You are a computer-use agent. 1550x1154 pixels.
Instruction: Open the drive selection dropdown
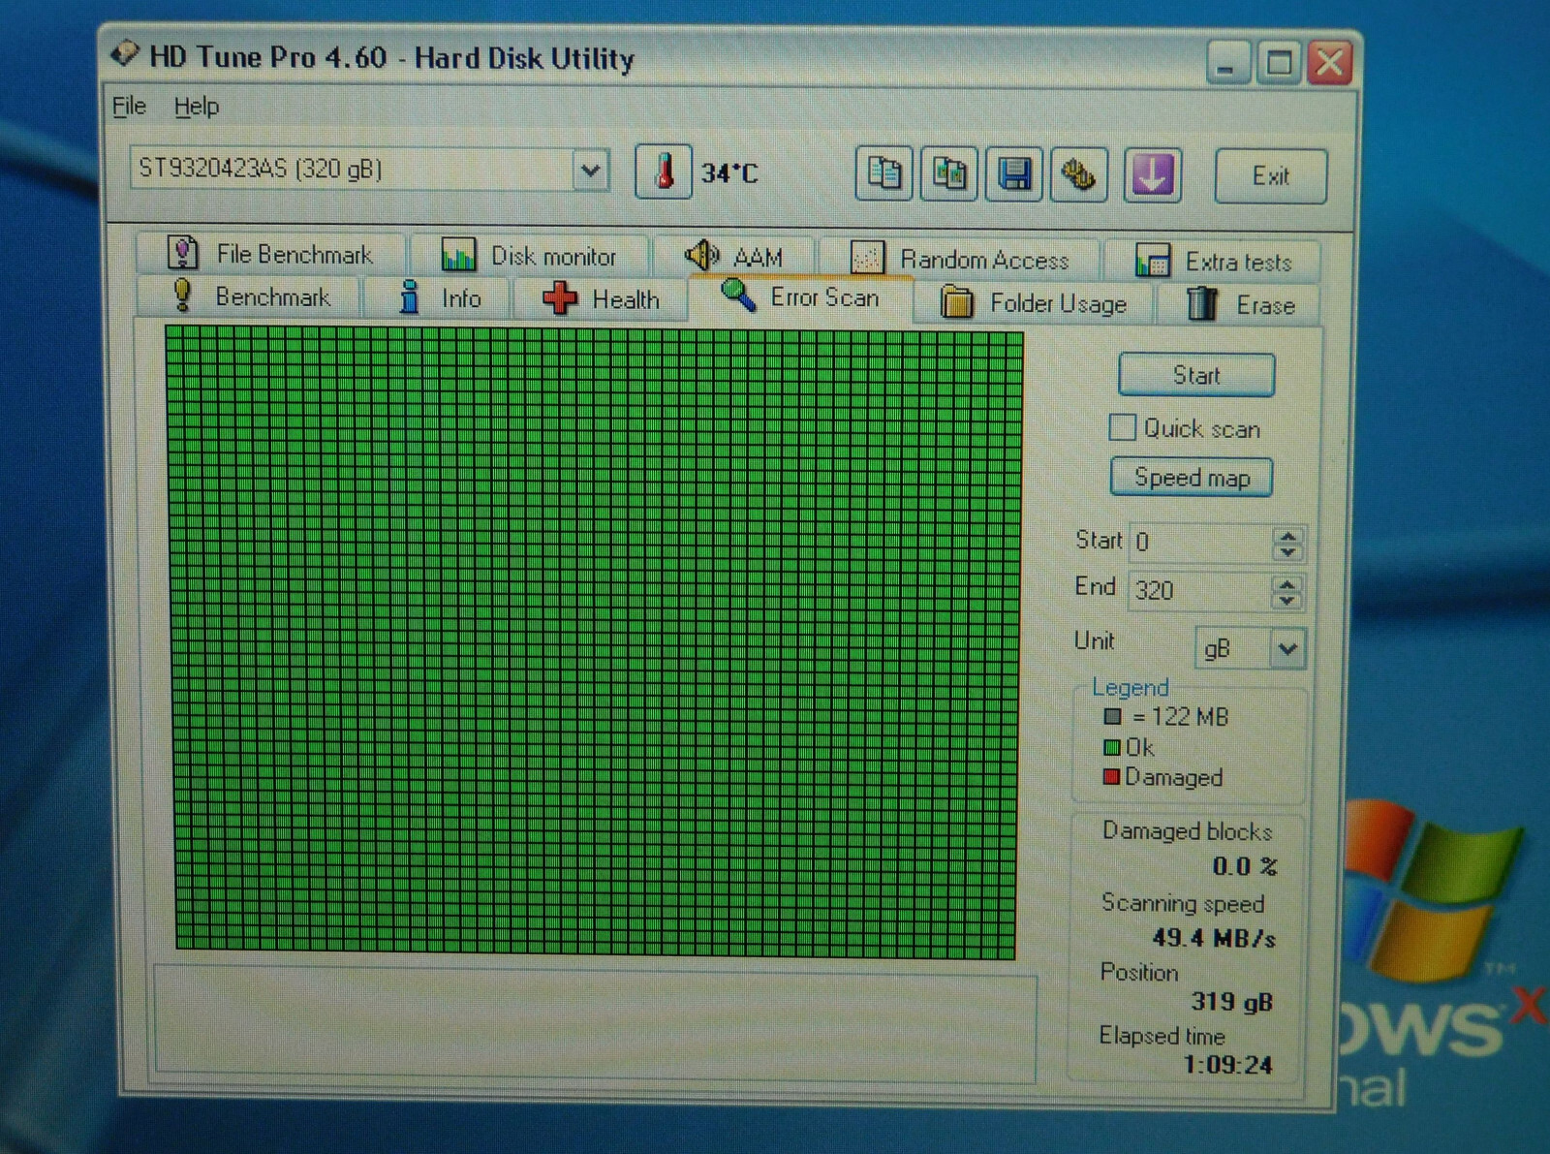click(590, 172)
